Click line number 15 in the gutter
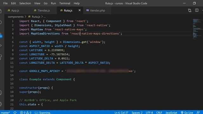Screen dimensions: 203x114 (12, 79)
